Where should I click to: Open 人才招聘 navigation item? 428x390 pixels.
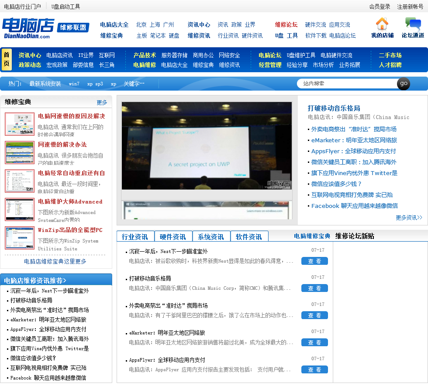click(x=390, y=65)
